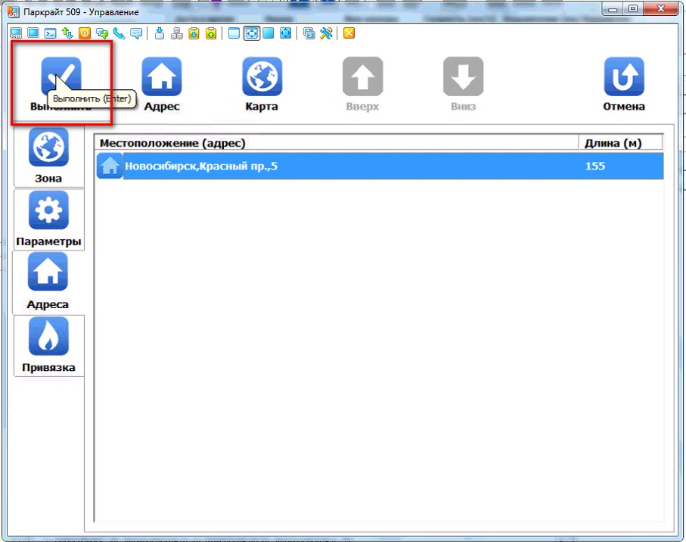Viewport: 686px width, 542px height.
Task: Click the orange X icon in small toolbar
Action: [349, 33]
